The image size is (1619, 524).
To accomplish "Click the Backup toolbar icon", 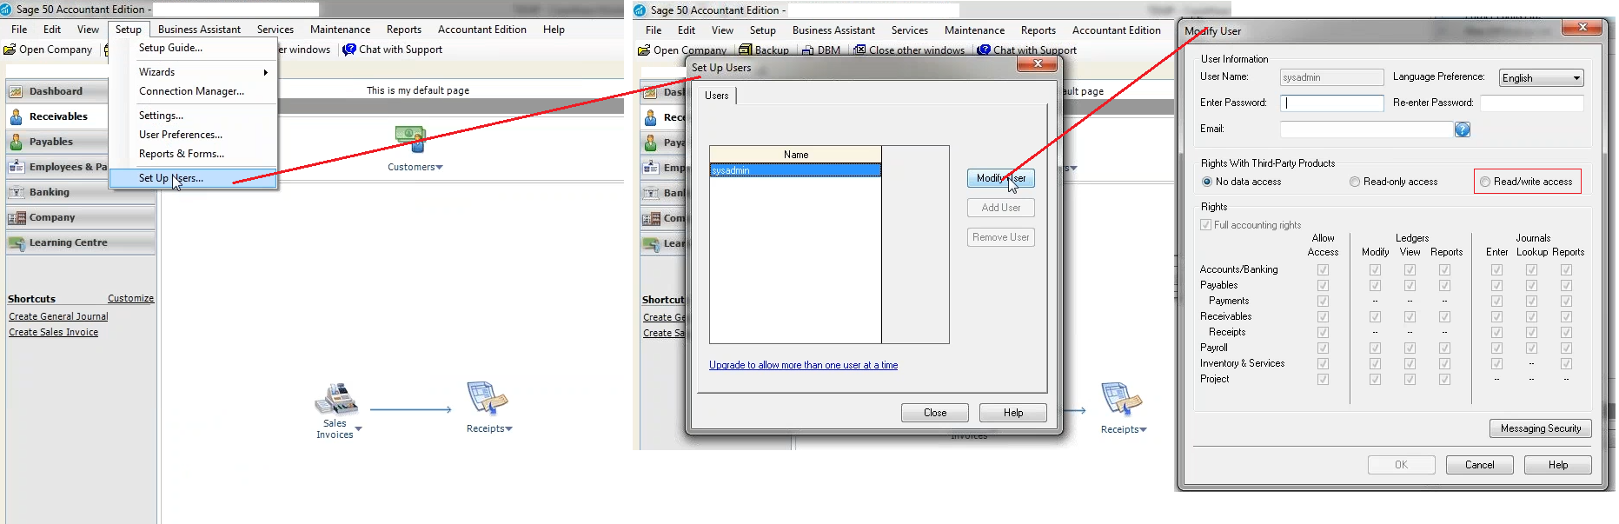I will pos(746,50).
